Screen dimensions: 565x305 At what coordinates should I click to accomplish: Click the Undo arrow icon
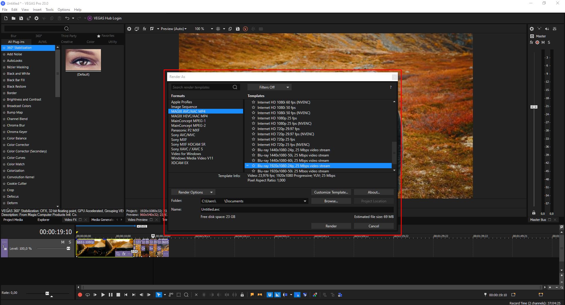tap(67, 18)
